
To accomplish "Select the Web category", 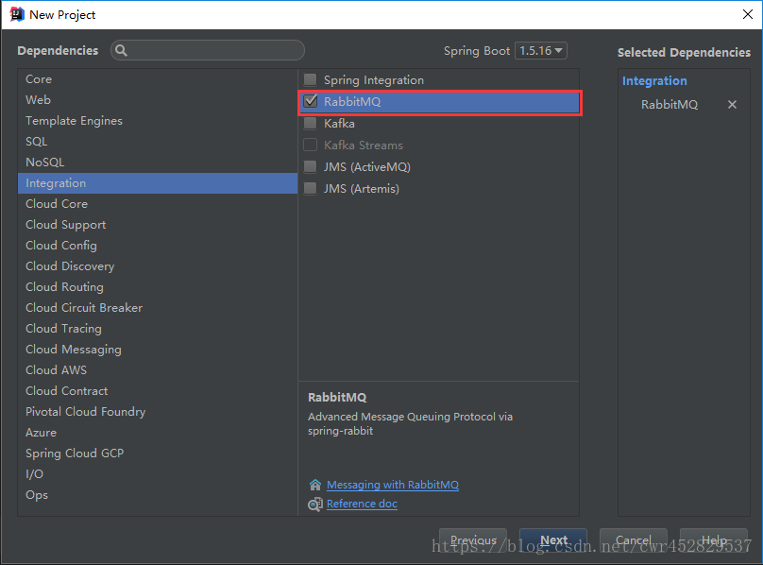I will [157, 100].
